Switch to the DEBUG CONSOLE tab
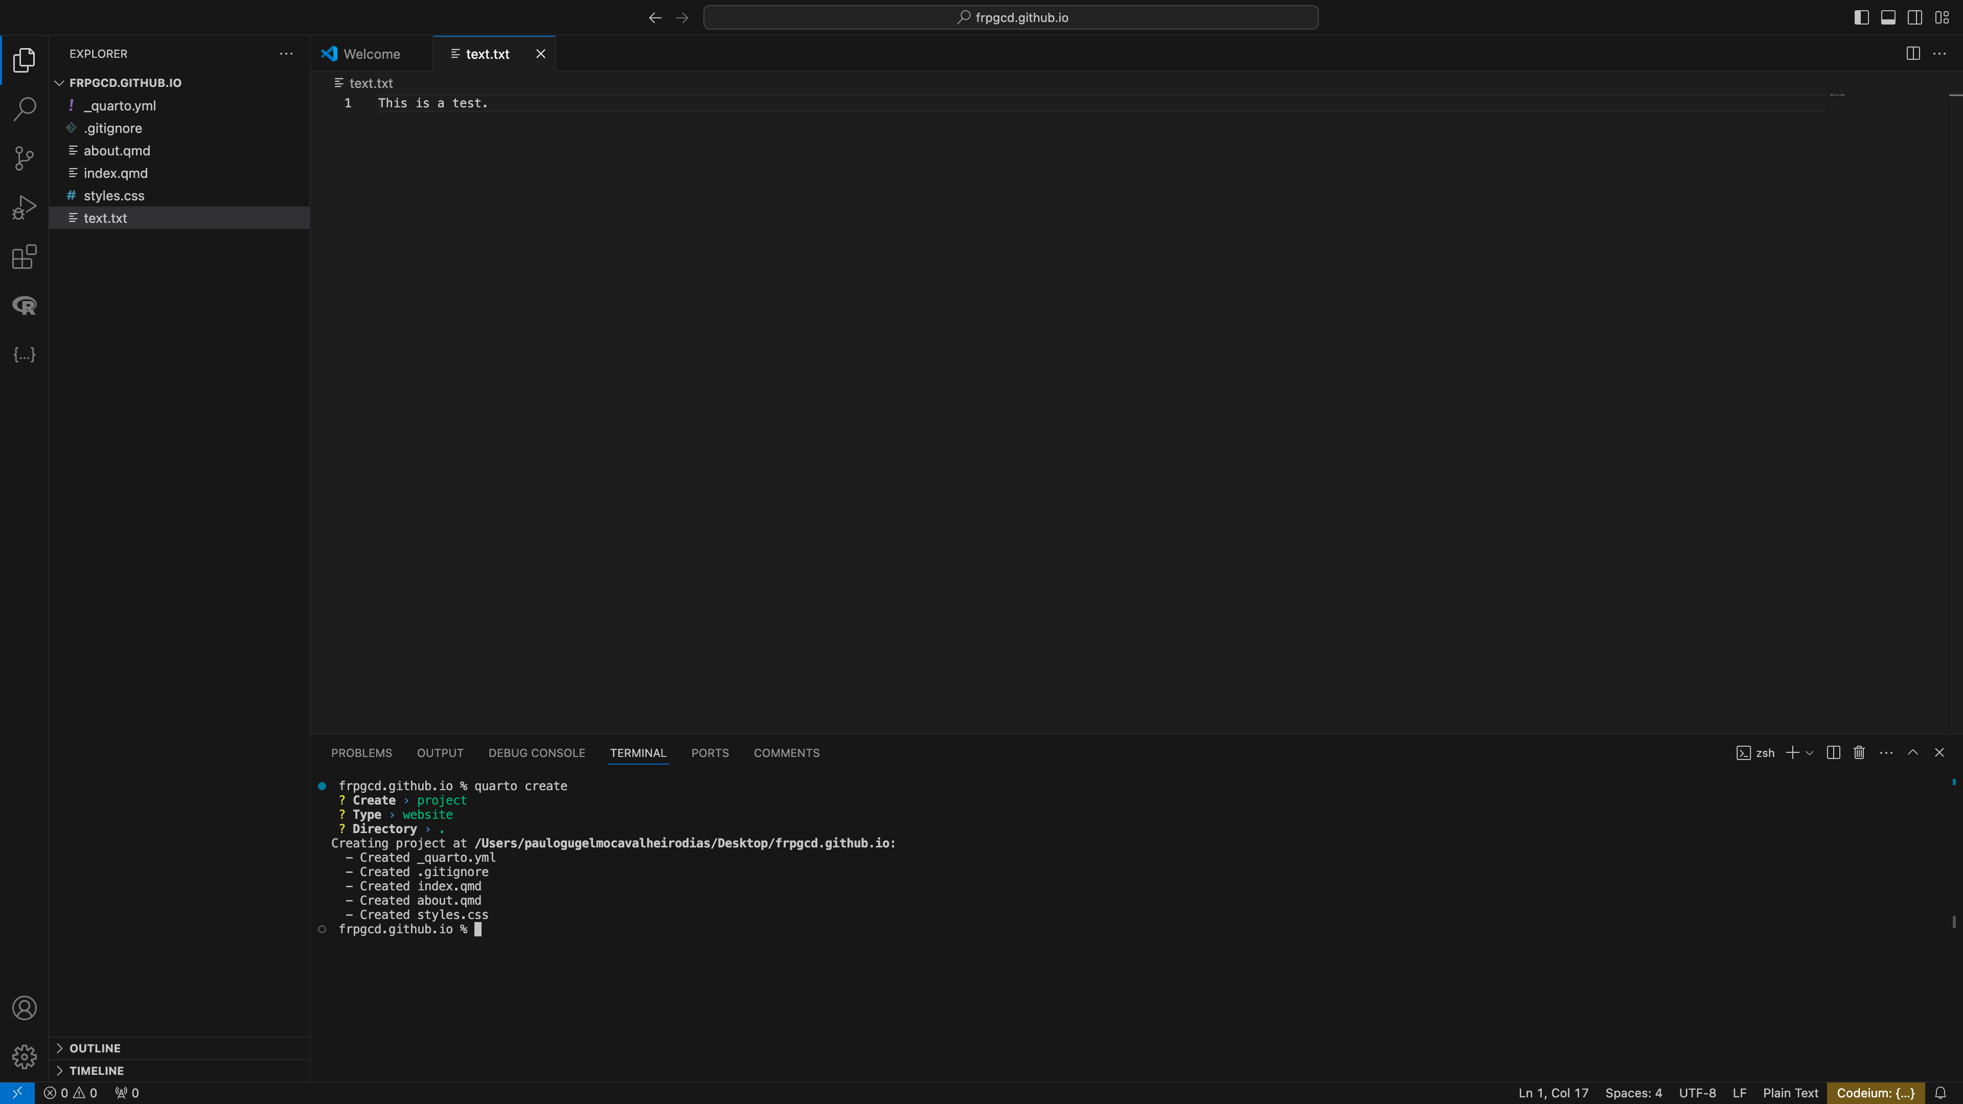The height and width of the screenshot is (1104, 1963). tap(536, 753)
